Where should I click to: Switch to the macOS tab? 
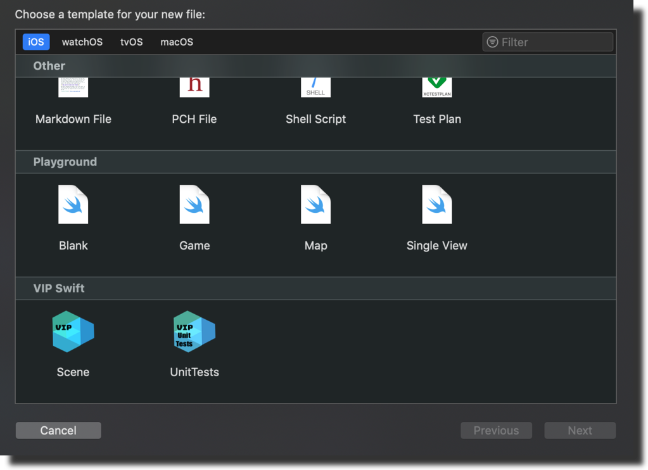point(176,42)
